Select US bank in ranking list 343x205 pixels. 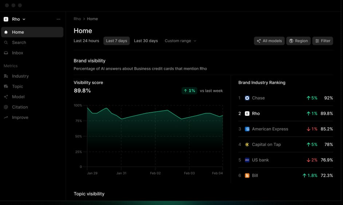[286, 160]
